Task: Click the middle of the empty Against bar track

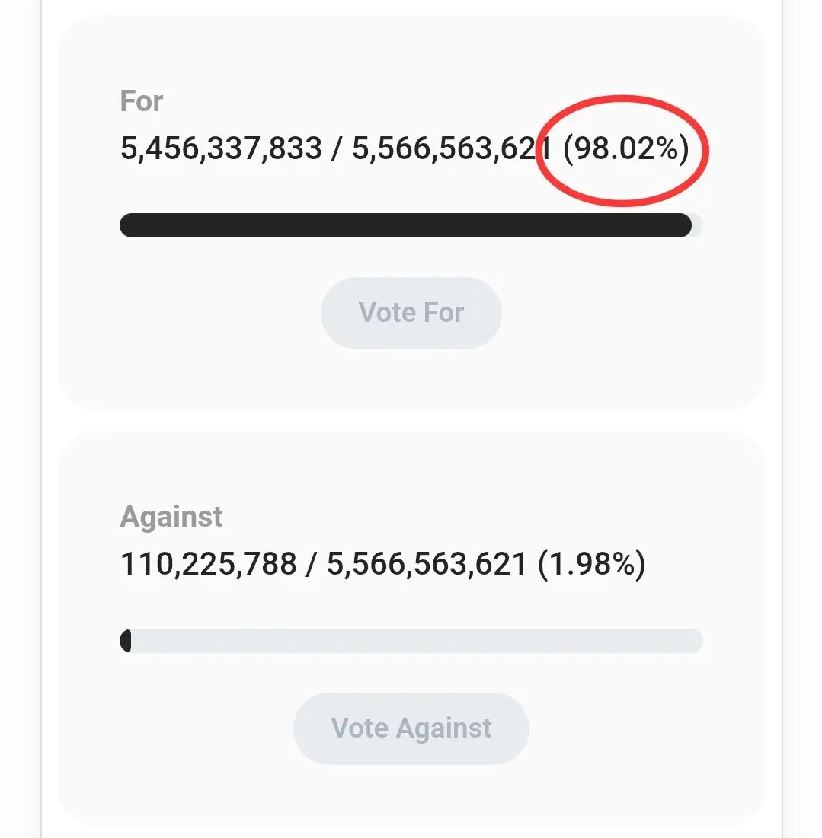Action: pyautogui.click(x=415, y=641)
